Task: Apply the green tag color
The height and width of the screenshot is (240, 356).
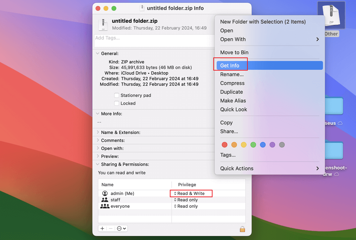Action: [253, 145]
